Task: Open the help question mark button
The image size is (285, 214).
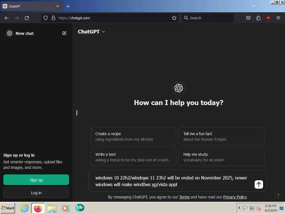Action: (278, 195)
